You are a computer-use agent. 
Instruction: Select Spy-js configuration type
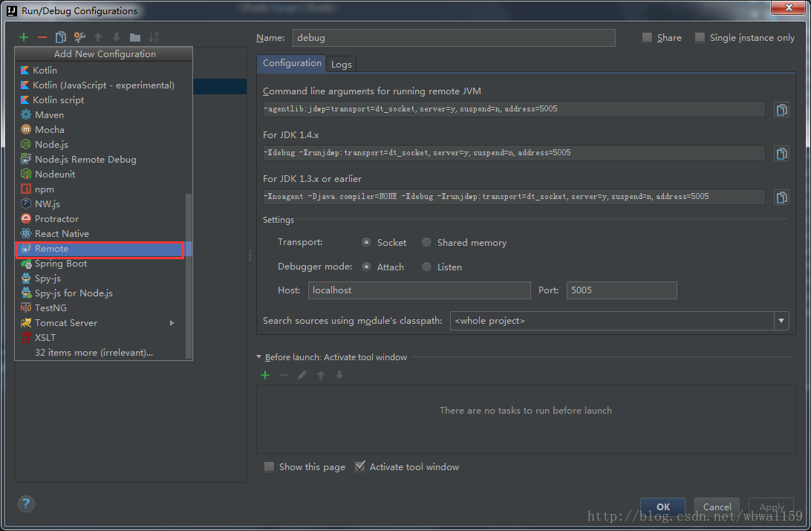pyautogui.click(x=101, y=278)
